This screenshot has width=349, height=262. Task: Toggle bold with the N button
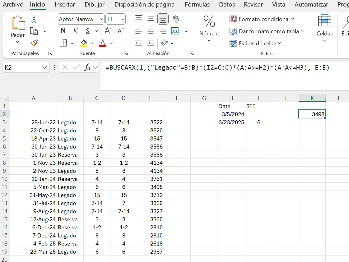[63, 31]
